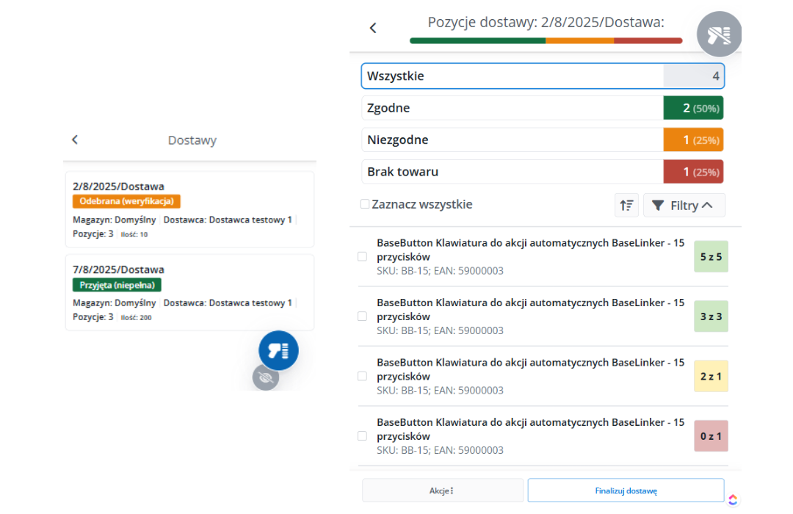Tick checkbox for the 5 z 5 item
This screenshot has height=514, width=793.
tap(362, 256)
